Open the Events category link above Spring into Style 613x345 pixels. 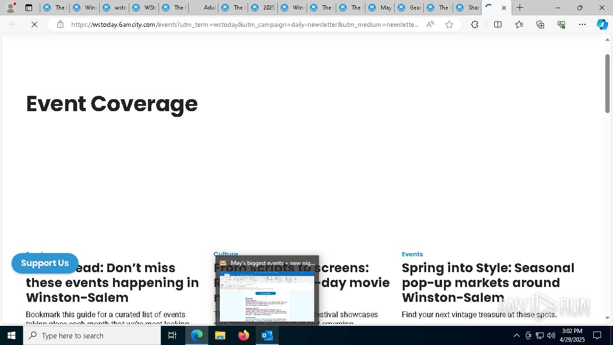coord(412,254)
